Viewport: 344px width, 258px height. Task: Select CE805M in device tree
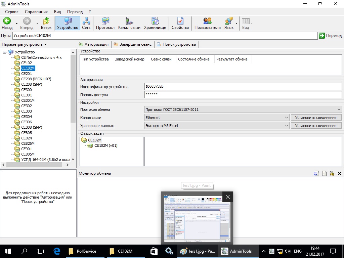pos(28,154)
